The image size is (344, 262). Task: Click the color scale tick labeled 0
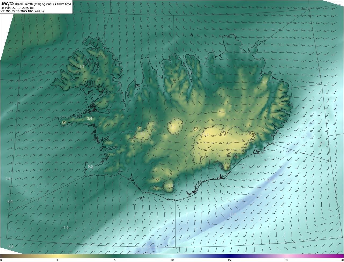click(1, 260)
